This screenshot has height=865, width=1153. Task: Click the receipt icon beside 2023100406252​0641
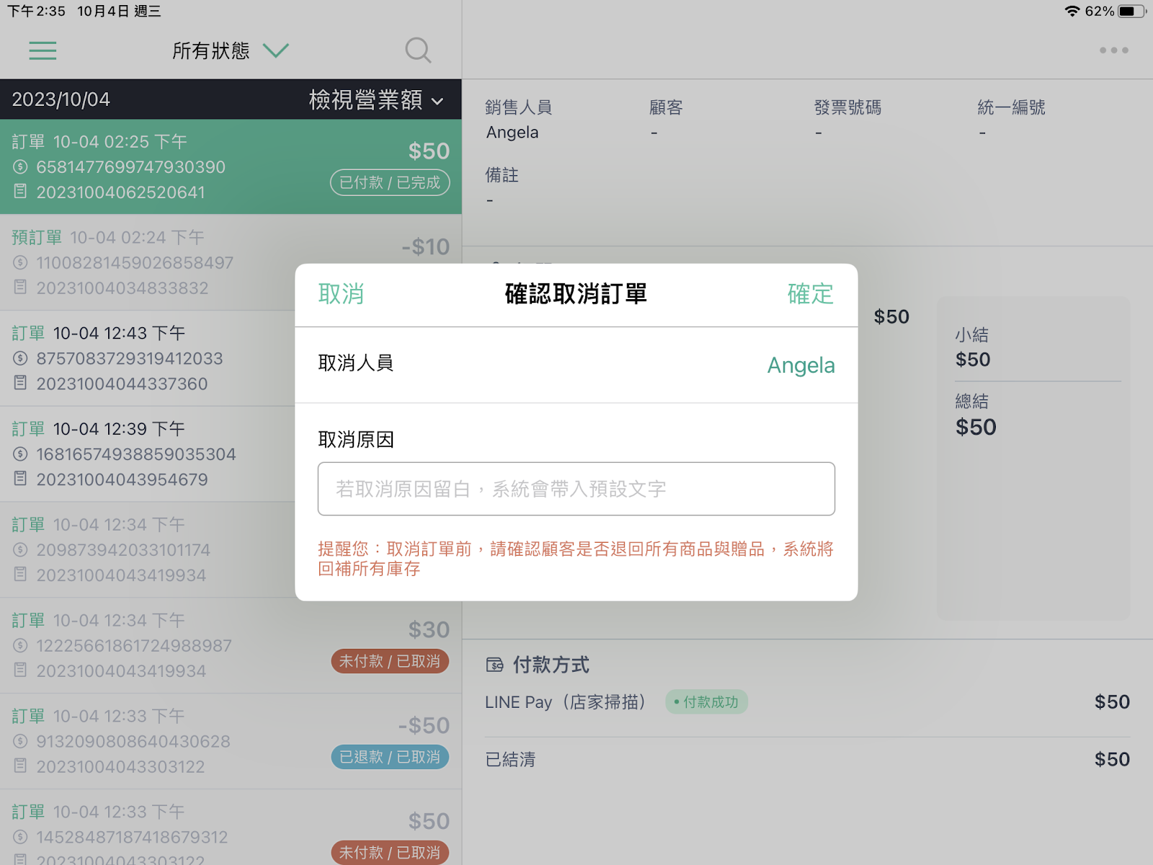click(x=20, y=192)
